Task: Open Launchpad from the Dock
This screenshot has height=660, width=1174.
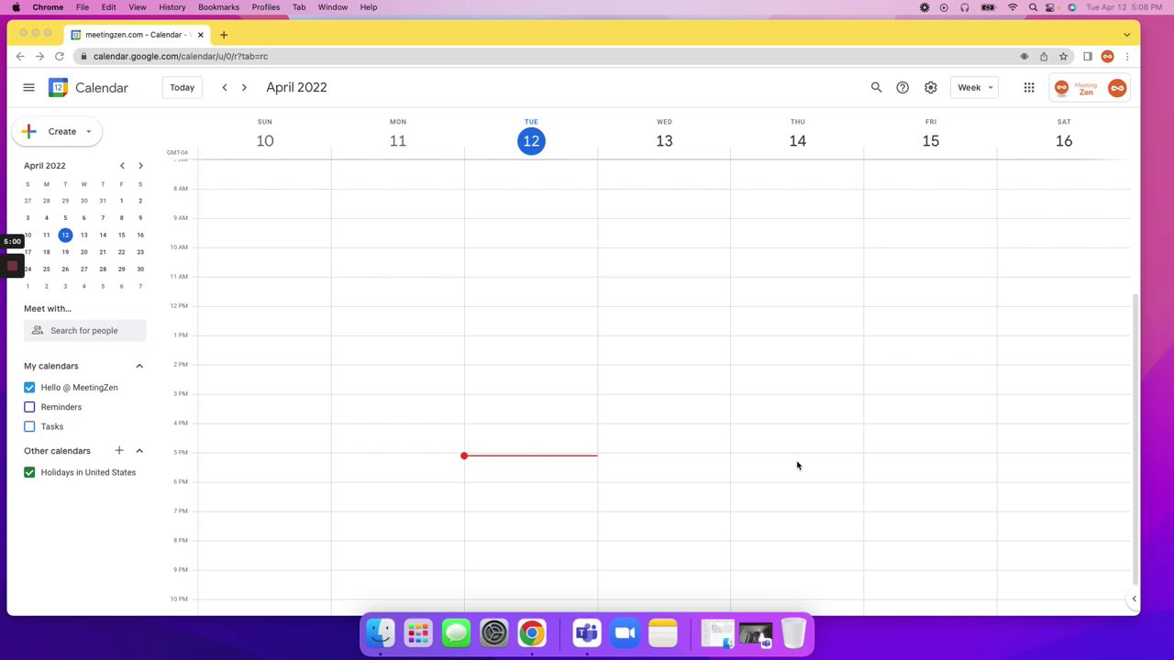Action: [x=418, y=633]
